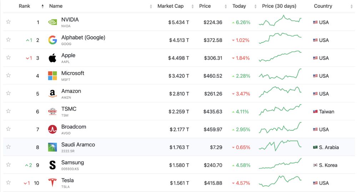Click the Microsoft 30-day price chart

(280, 74)
